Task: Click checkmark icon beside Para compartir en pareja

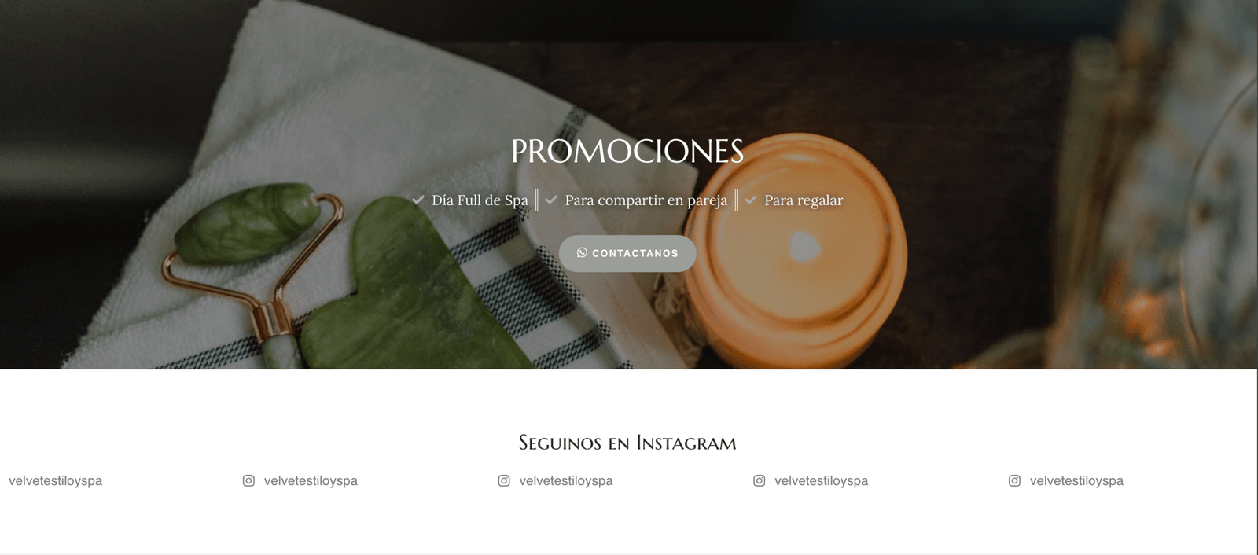Action: click(x=551, y=200)
